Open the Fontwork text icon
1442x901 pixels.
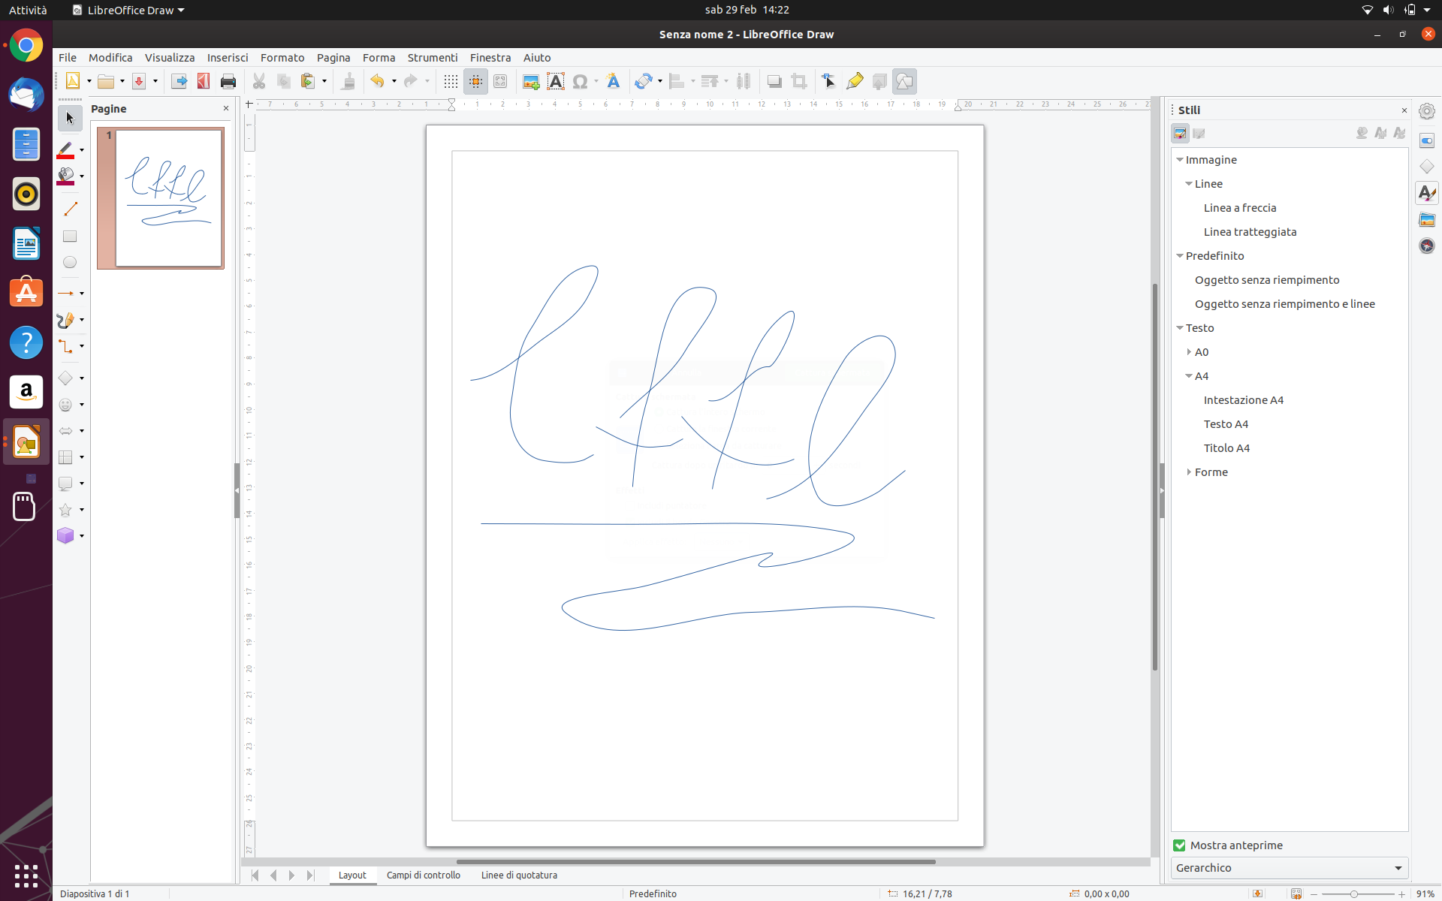613,81
